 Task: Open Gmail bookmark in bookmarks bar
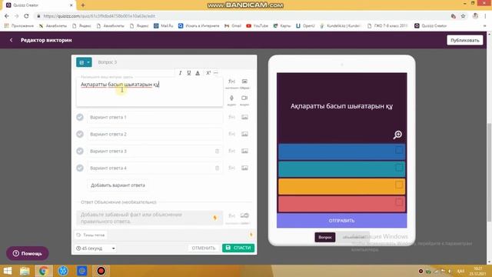point(233,25)
